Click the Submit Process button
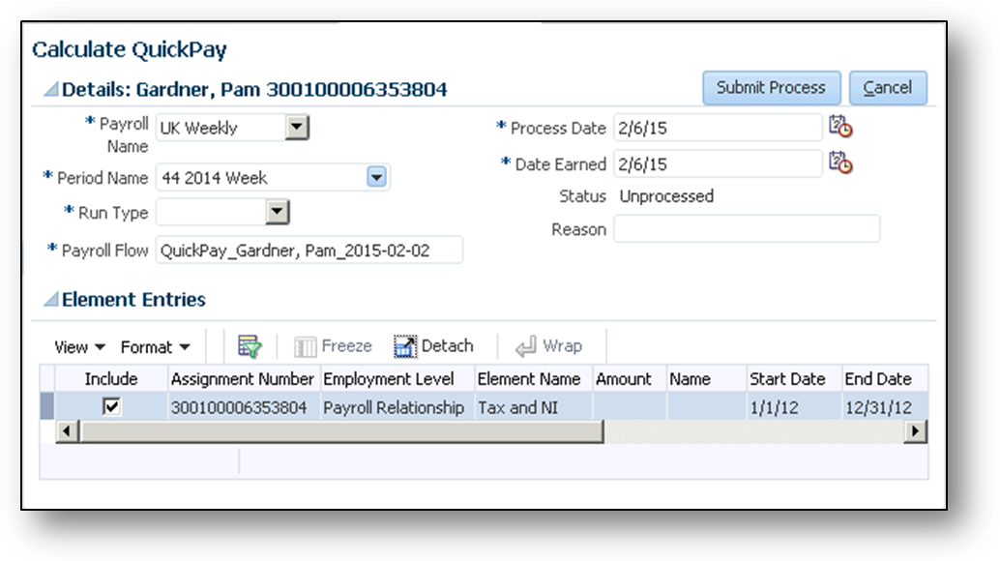1000x561 pixels. point(771,87)
